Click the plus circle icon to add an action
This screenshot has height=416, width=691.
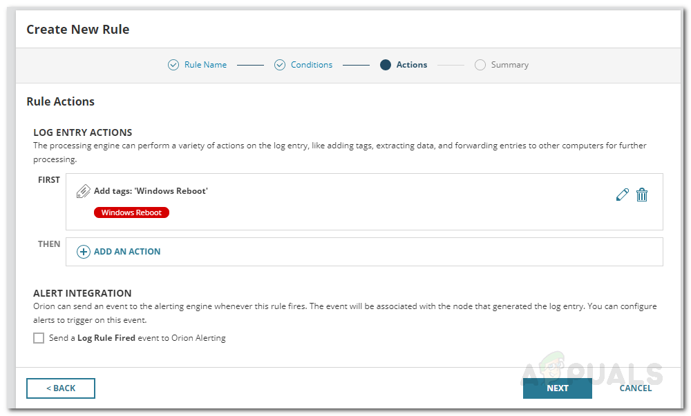click(84, 252)
